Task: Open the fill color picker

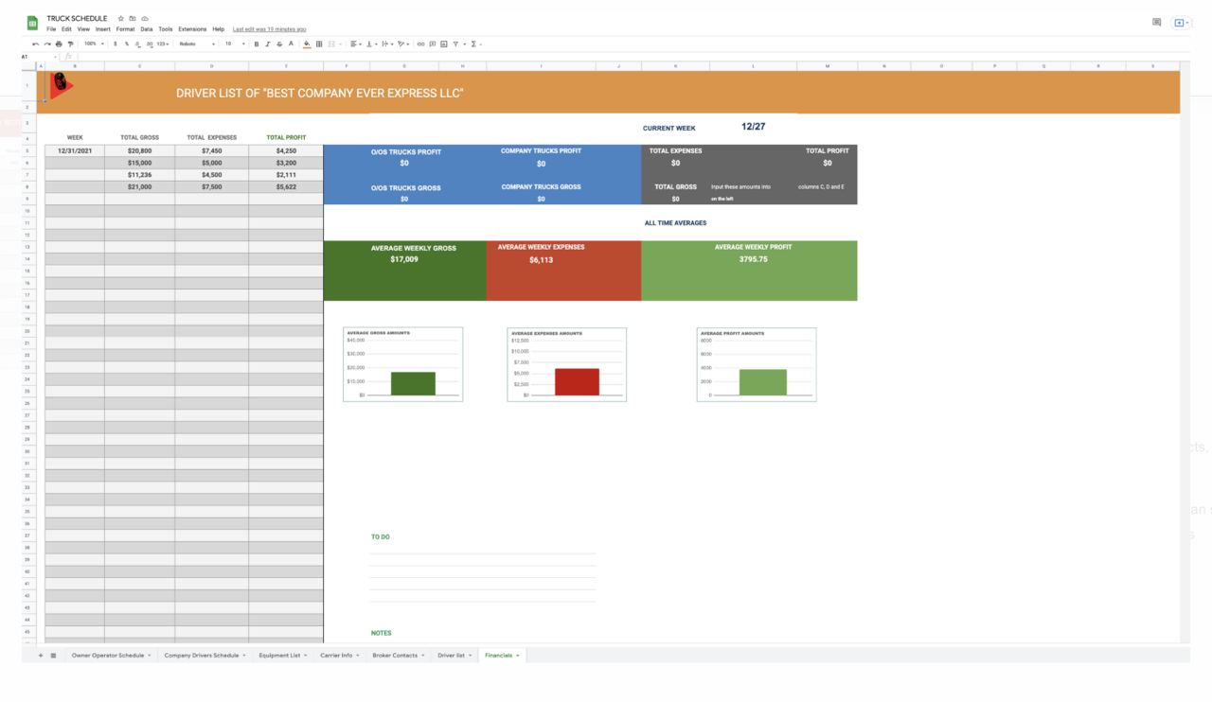Action: (x=307, y=44)
